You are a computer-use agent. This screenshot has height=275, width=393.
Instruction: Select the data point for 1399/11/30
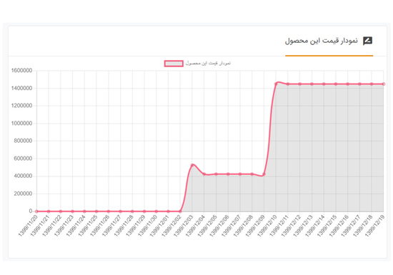156,211
